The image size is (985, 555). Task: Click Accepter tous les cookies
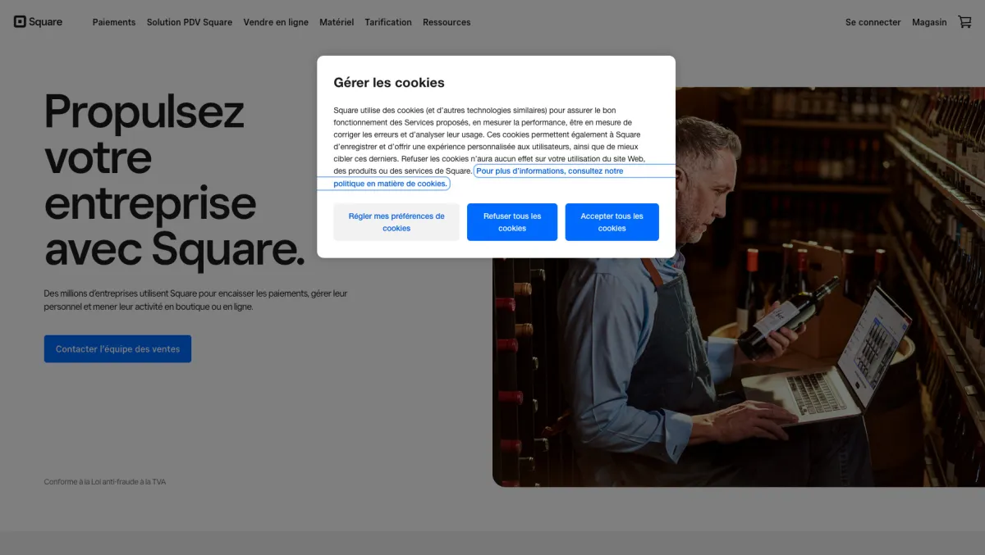coord(612,222)
